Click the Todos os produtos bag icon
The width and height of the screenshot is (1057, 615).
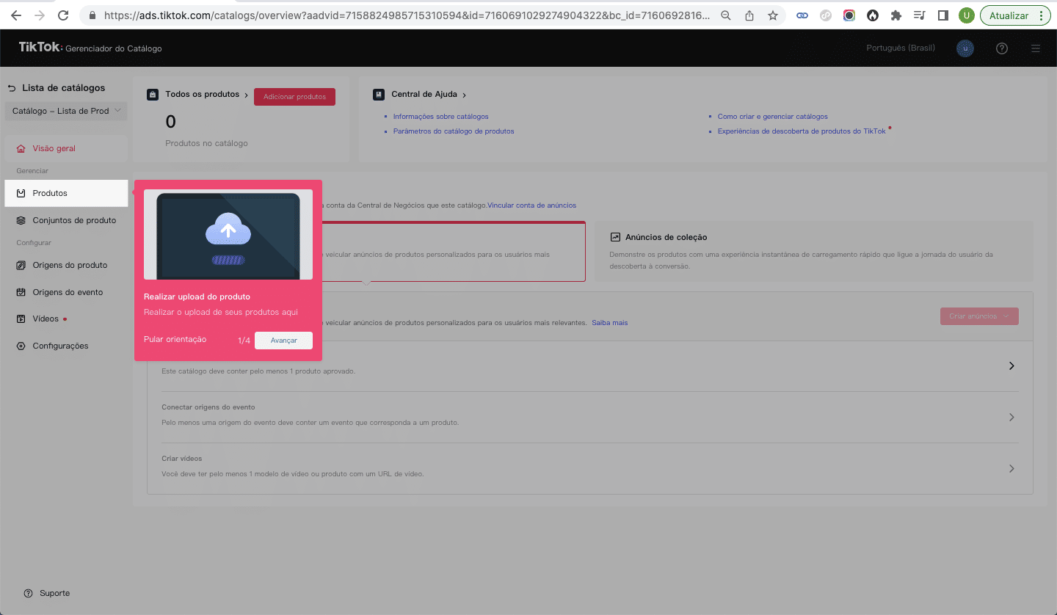tap(153, 95)
